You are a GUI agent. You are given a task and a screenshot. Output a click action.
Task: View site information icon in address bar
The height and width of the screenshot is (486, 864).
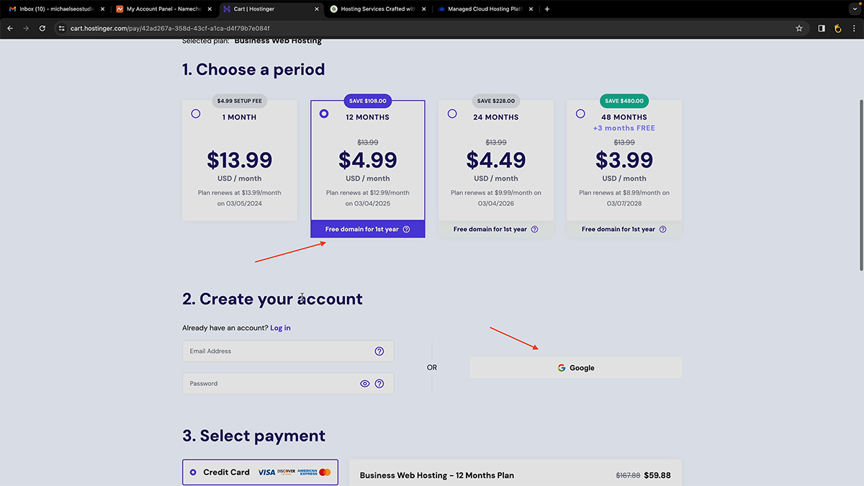(62, 28)
